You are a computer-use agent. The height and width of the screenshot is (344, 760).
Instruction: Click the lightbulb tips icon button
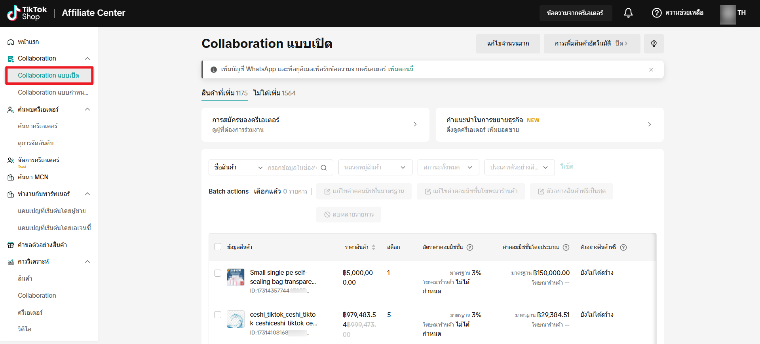(x=654, y=44)
